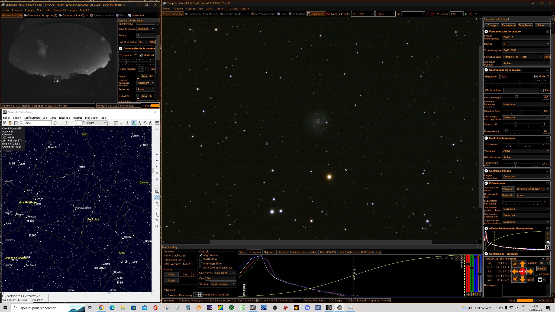This screenshot has width=555, height=312.
Task: Slew telescope right with the right arrow
Action: coord(530,271)
